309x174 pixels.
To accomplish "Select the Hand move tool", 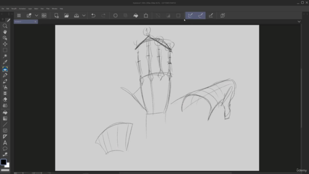I will click(x=5, y=32).
